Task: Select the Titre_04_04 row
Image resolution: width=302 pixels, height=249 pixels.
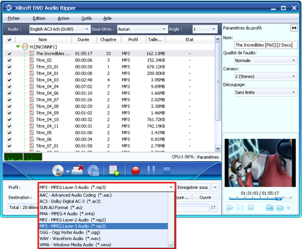Action: coord(109,86)
